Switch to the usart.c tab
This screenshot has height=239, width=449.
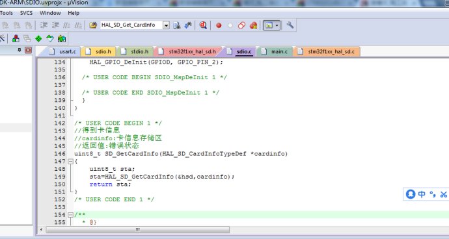tap(62, 52)
